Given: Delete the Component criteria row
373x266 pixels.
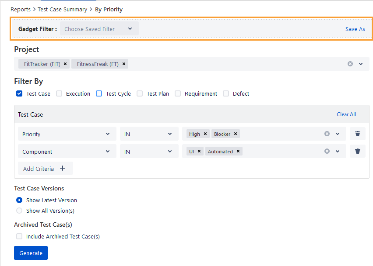Looking at the screenshot, I should (x=358, y=152).
